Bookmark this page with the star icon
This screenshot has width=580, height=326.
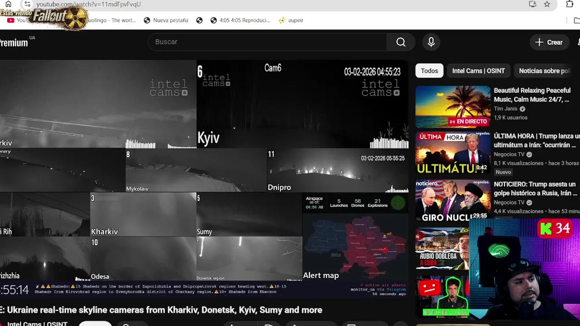point(547,4)
